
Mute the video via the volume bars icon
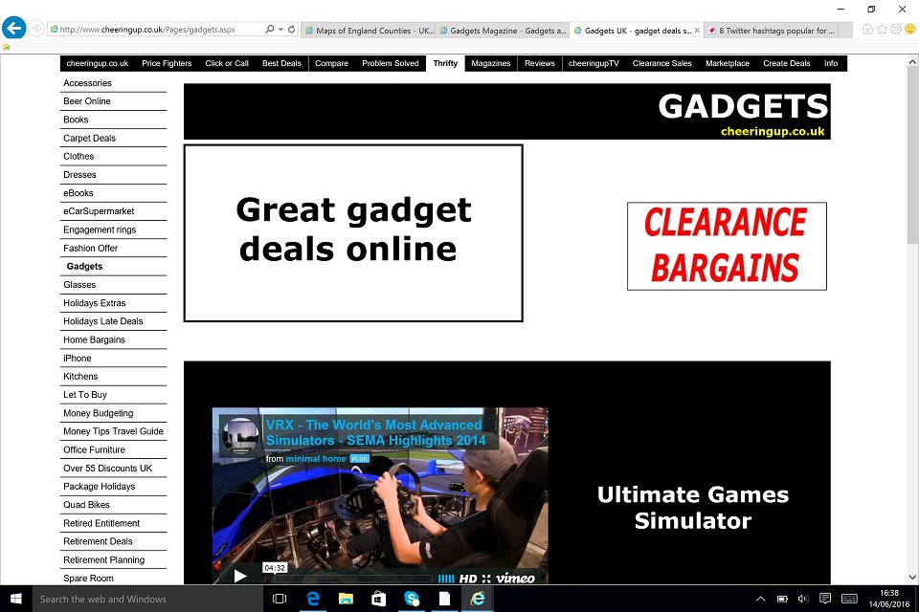447,578
